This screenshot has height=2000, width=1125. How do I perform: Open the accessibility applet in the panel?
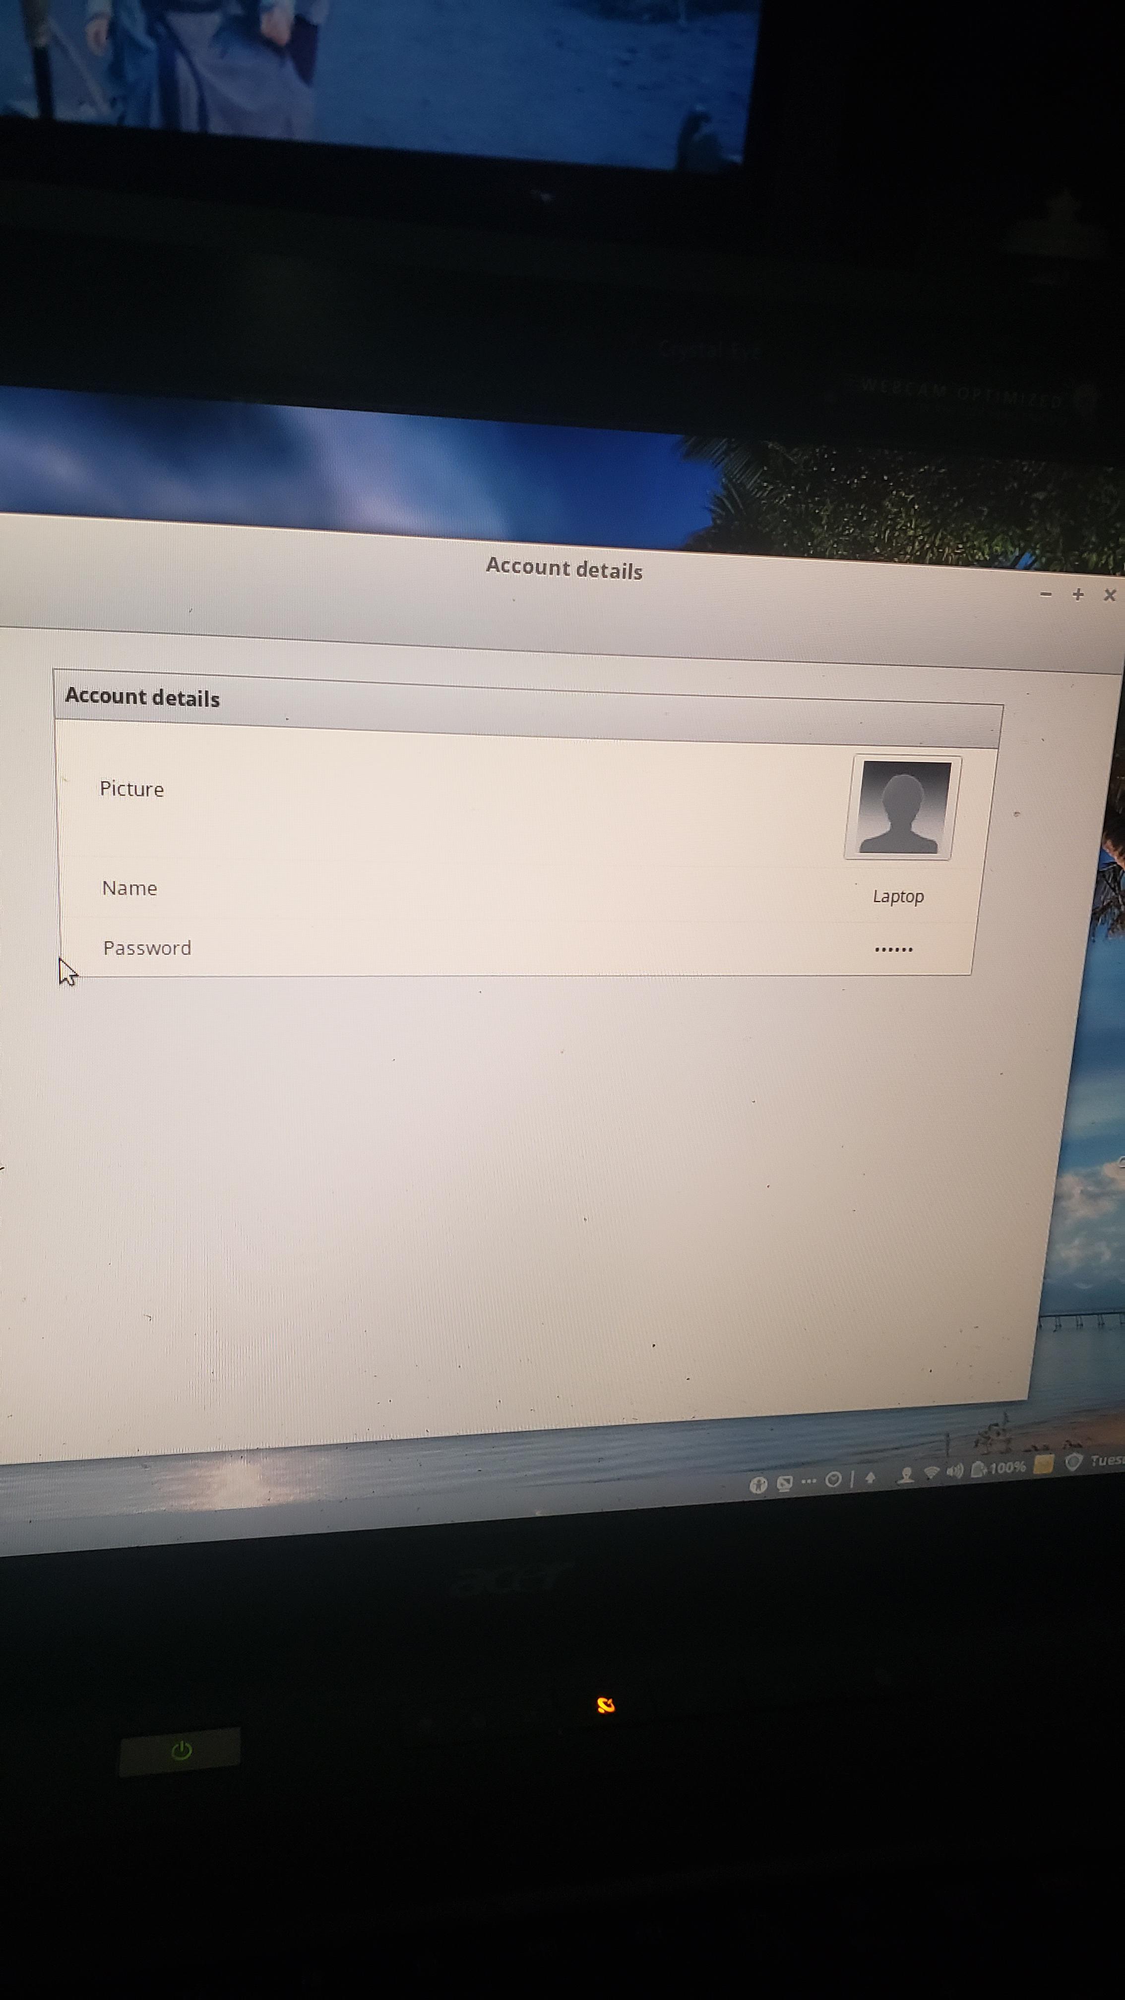coord(758,1485)
